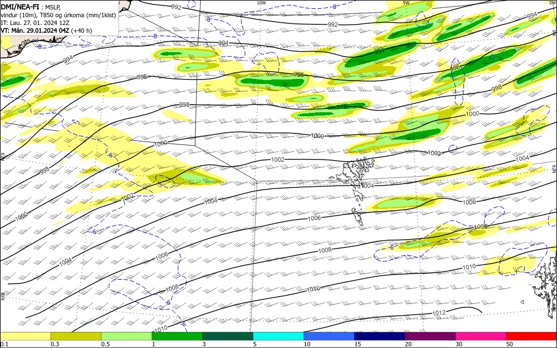This screenshot has width=557, height=348.
Task: Click the legend value '15'
Action: tap(358, 344)
